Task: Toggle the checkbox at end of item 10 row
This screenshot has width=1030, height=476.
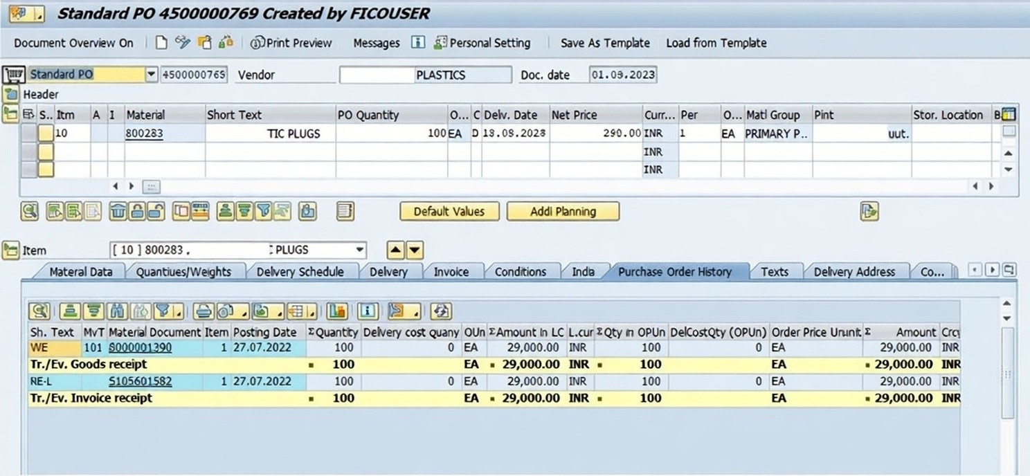Action: [1009, 131]
